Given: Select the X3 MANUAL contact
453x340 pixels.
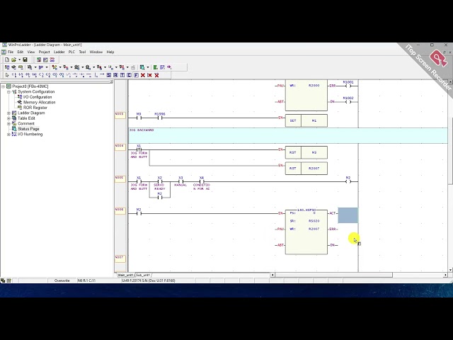Looking at the screenshot, I should tap(180, 181).
